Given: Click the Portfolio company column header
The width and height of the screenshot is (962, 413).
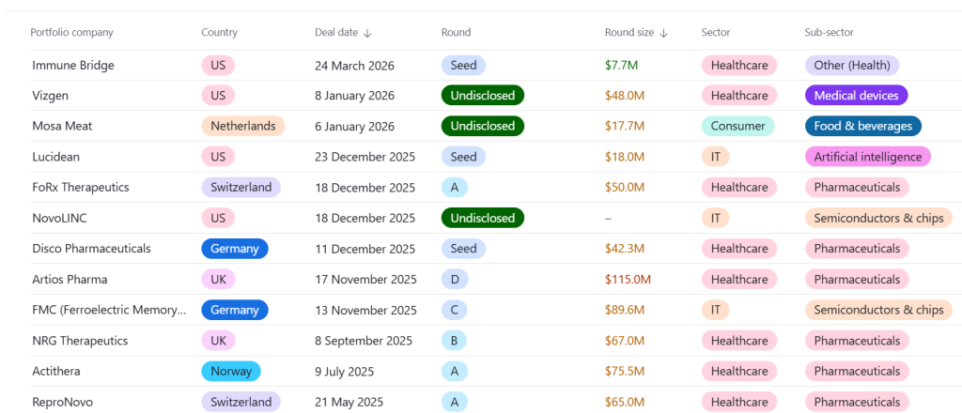Looking at the screenshot, I should click(x=71, y=33).
